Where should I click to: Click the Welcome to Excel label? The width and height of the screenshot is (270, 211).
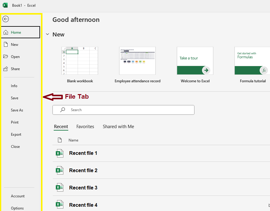point(195,81)
